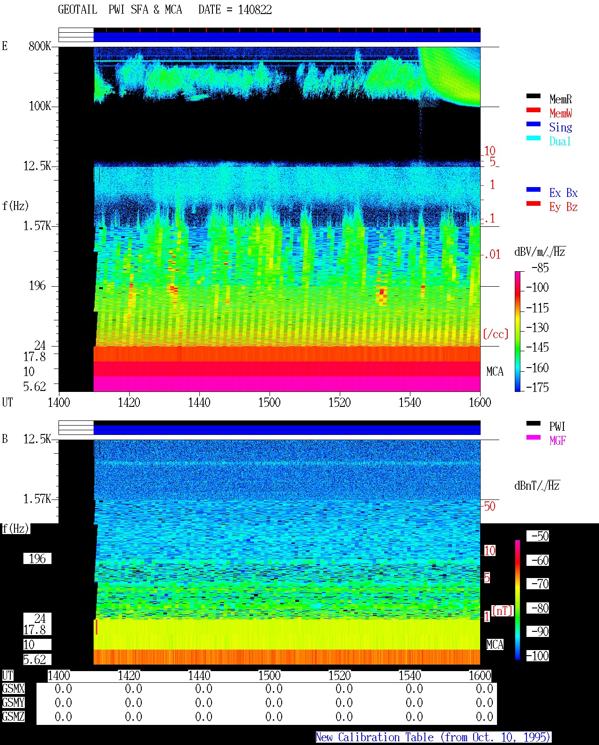
Task: Click the blue Sing legend swatch
Action: click(533, 124)
